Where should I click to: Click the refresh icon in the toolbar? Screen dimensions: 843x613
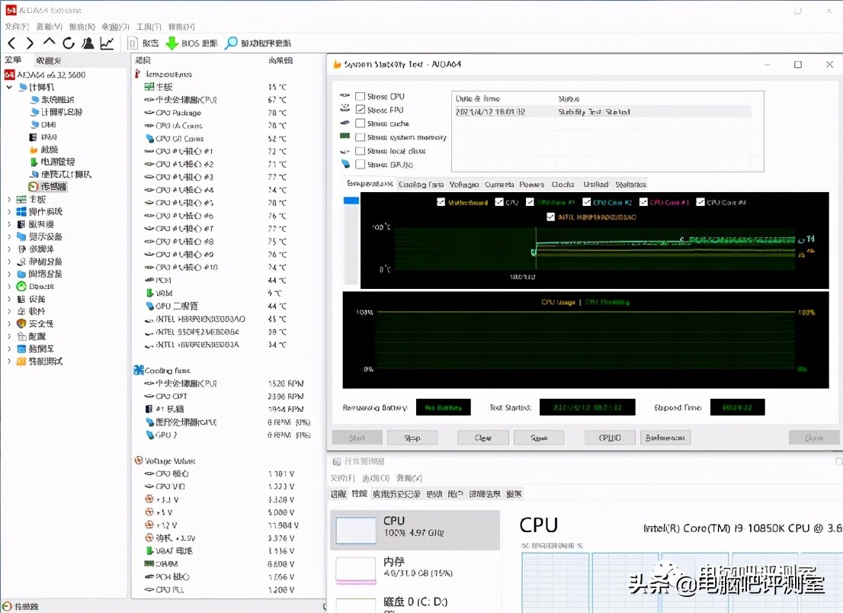click(69, 43)
